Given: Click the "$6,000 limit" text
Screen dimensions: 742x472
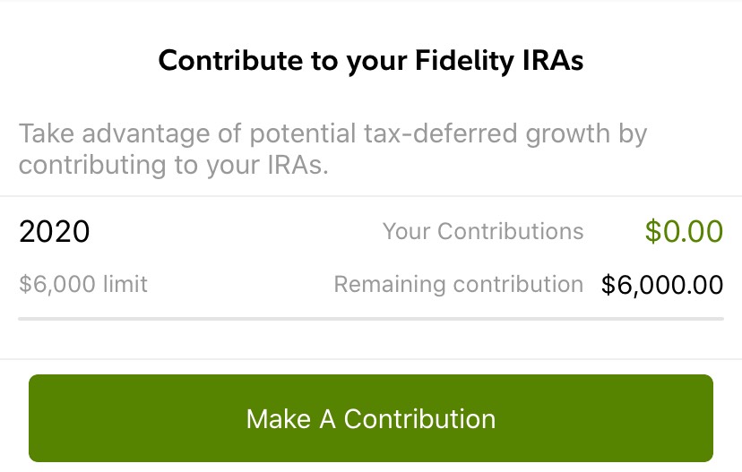Looking at the screenshot, I should tap(83, 285).
